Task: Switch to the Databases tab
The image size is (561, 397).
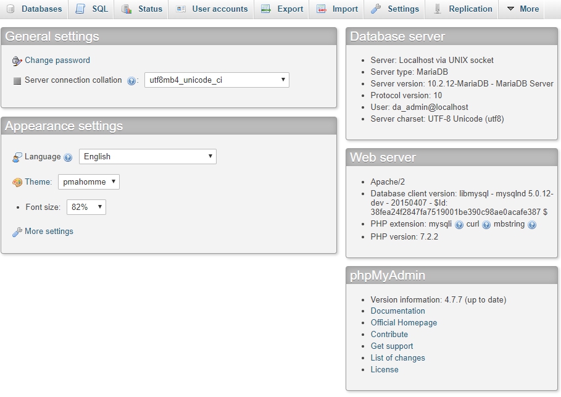Action: pos(35,9)
